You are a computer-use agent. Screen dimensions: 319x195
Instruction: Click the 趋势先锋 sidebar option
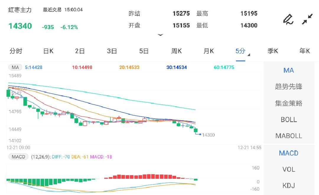click(289, 86)
